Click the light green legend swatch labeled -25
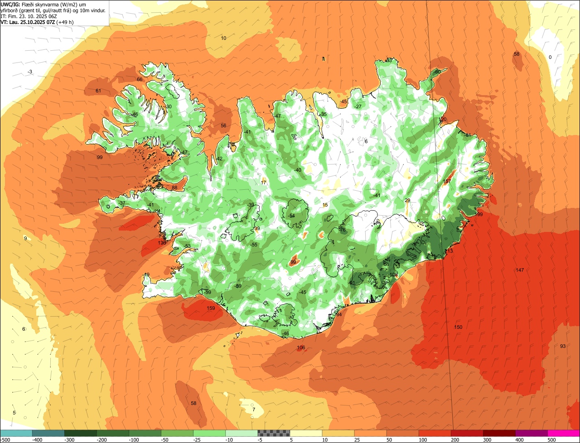580x443 pixels. point(209,433)
